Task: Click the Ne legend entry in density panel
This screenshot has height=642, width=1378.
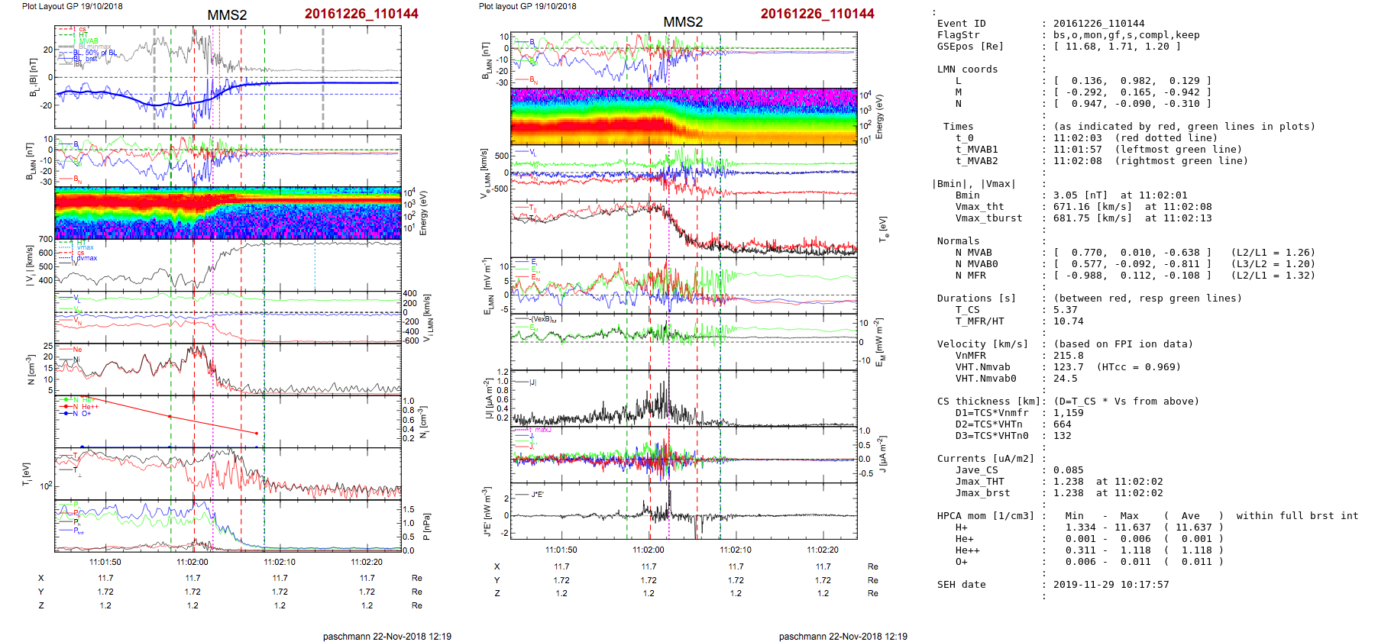Action: 76,350
